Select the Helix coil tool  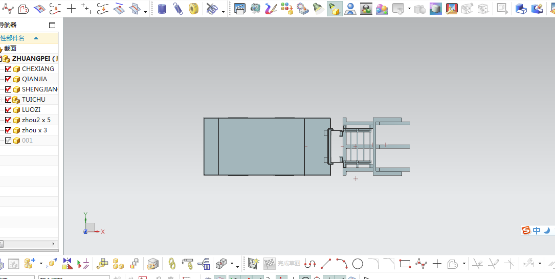coord(162,9)
